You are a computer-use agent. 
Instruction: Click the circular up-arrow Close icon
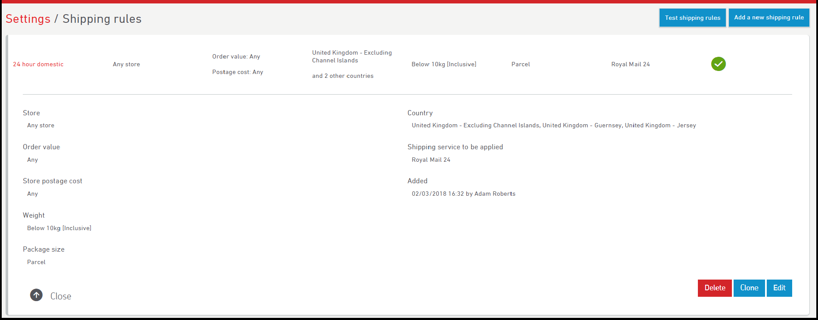[x=36, y=295]
